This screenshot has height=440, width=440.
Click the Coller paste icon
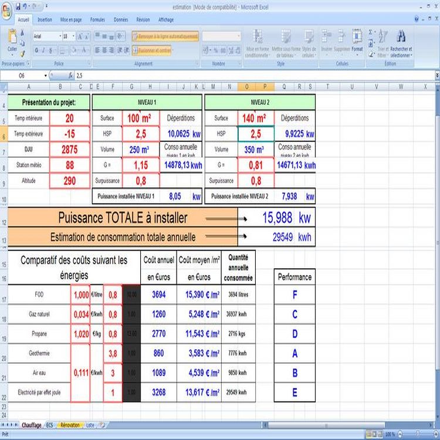pos(12,40)
